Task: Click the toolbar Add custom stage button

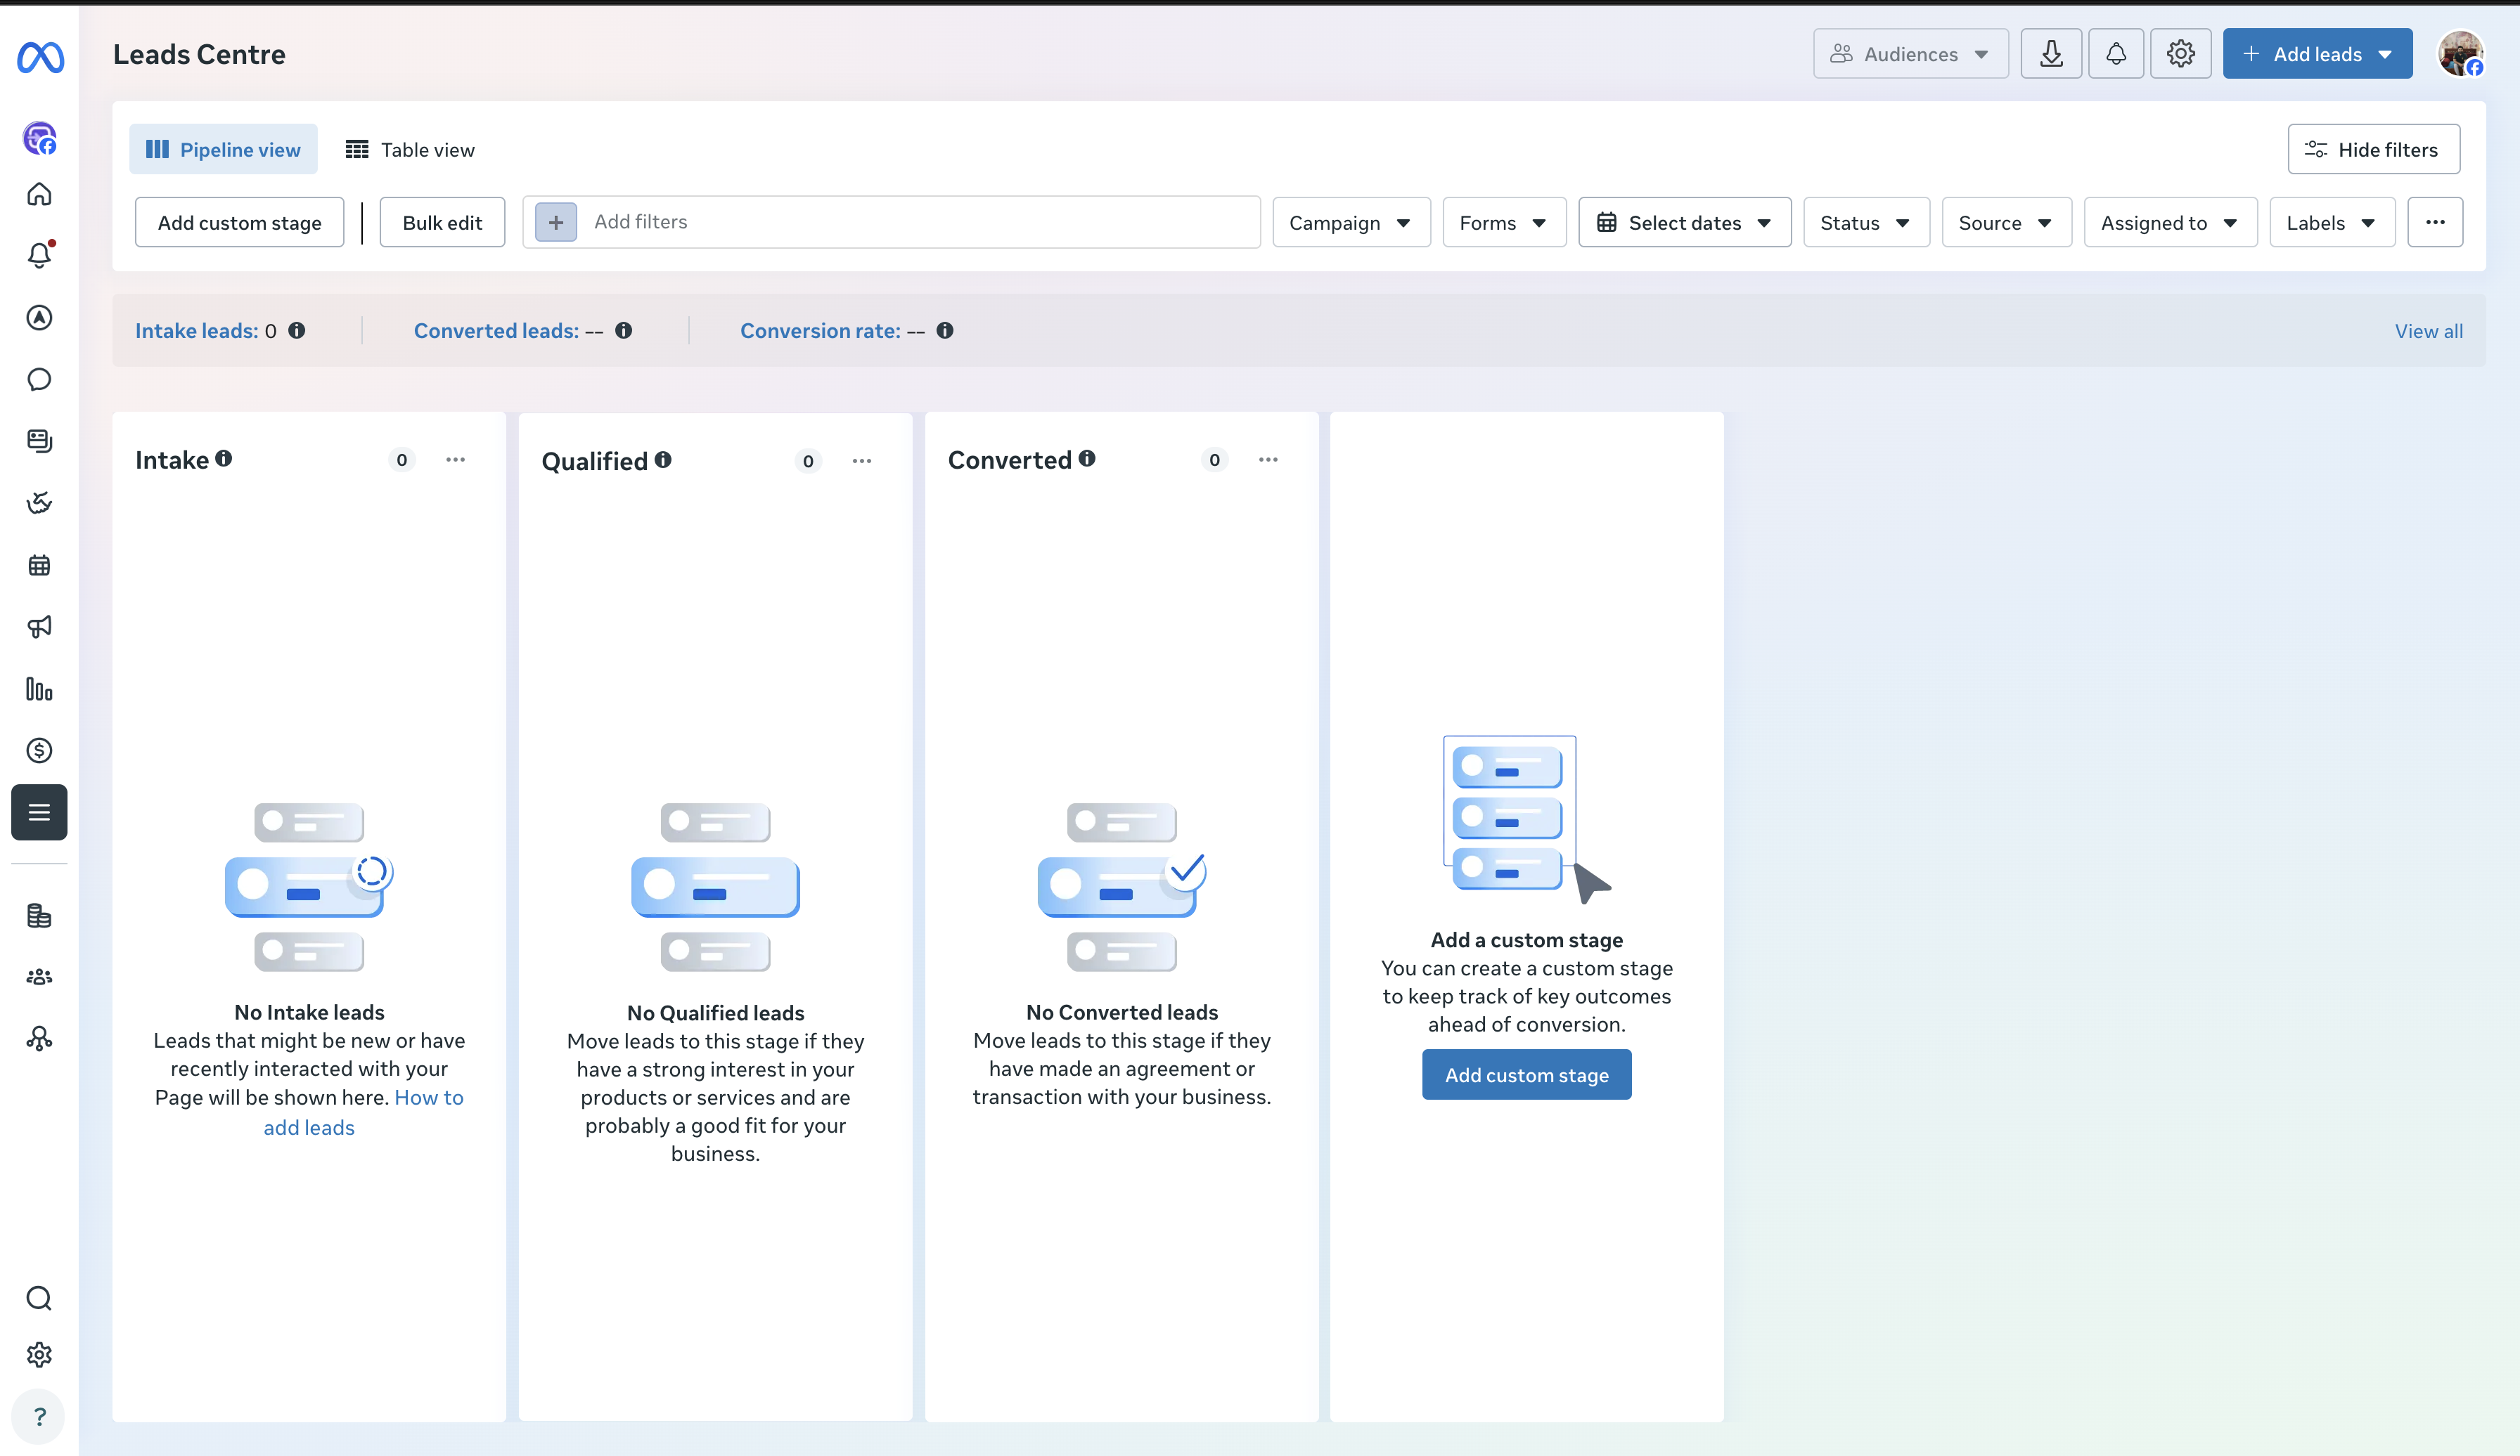Action: tap(239, 222)
